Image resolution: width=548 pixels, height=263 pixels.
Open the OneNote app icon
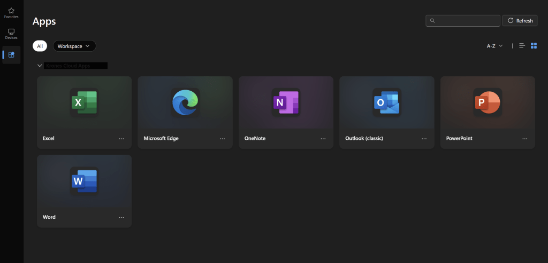286,102
